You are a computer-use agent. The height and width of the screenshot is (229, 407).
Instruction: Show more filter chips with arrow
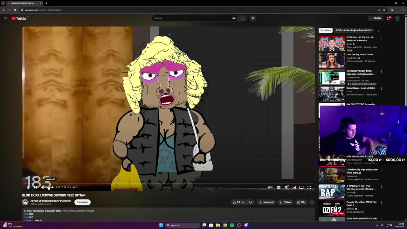click(378, 31)
